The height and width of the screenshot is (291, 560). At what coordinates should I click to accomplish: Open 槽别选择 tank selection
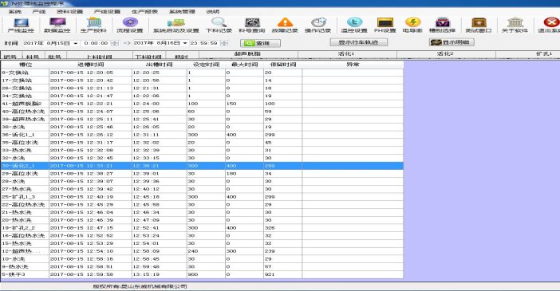coord(442,26)
